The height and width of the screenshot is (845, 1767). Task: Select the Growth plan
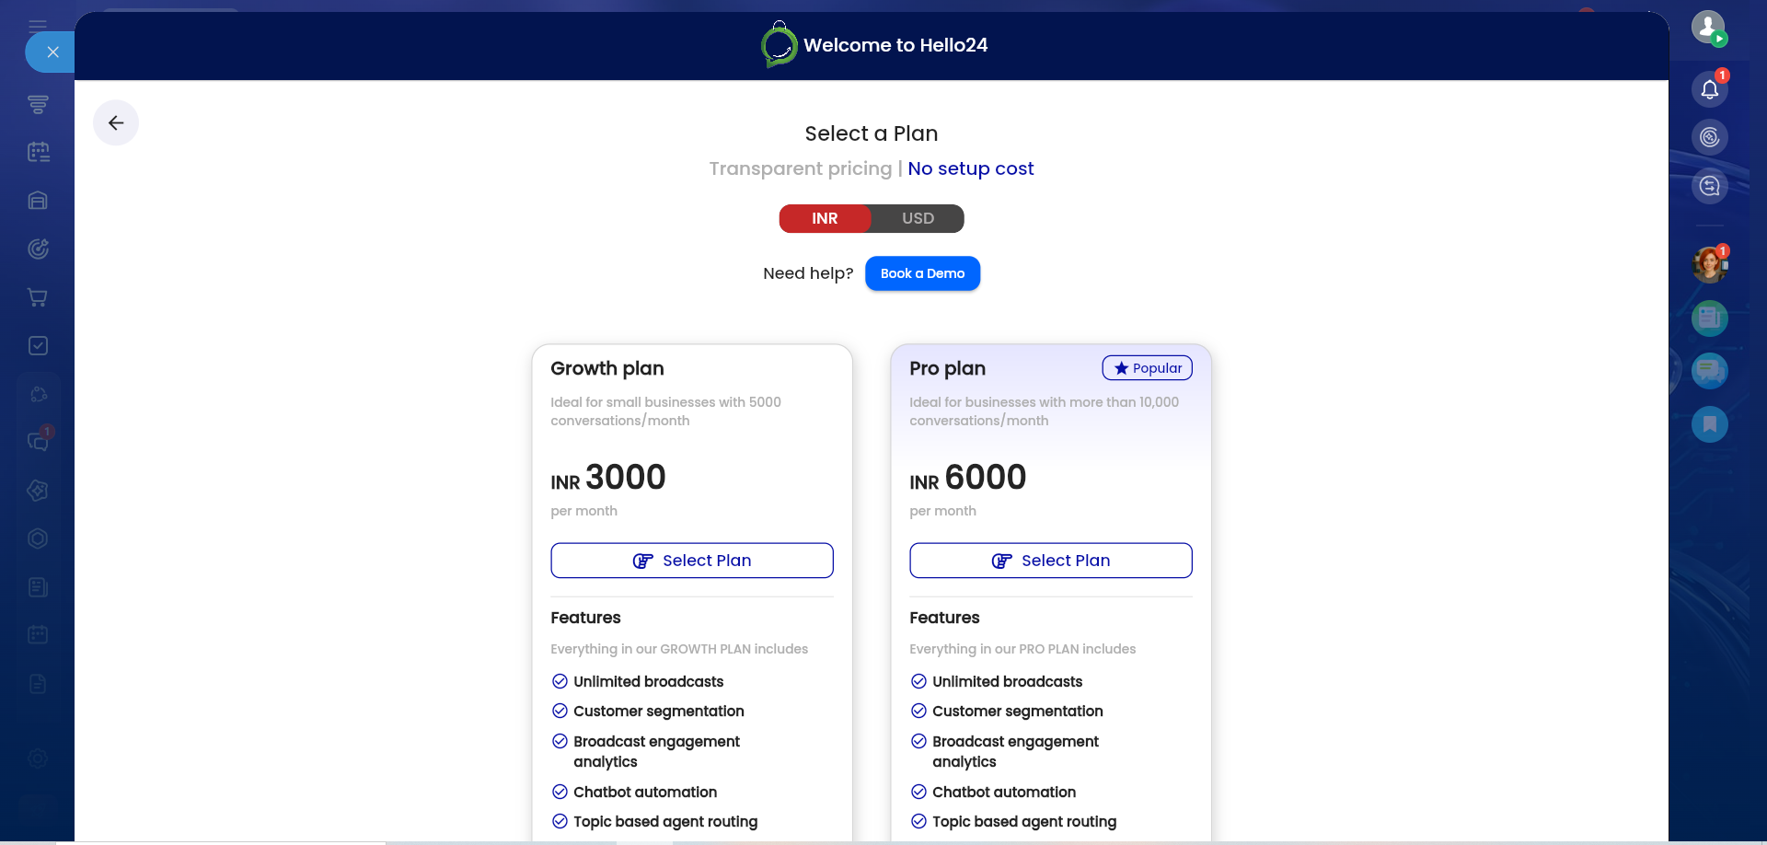click(692, 561)
